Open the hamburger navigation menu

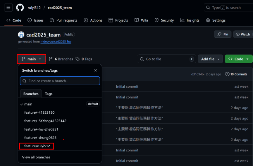(x=9, y=8)
